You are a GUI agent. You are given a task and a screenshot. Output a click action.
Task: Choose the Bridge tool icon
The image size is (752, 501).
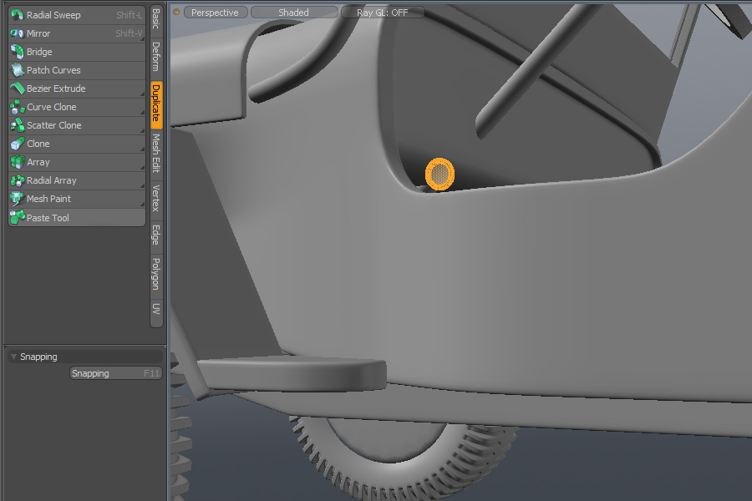(x=18, y=52)
